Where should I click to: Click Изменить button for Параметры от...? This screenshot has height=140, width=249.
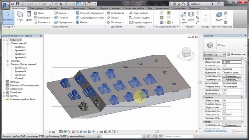tap(231, 80)
